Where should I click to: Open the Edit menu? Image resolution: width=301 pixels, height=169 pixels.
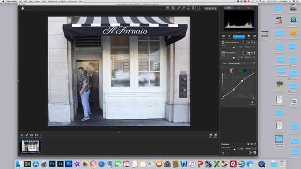(x=25, y=1)
